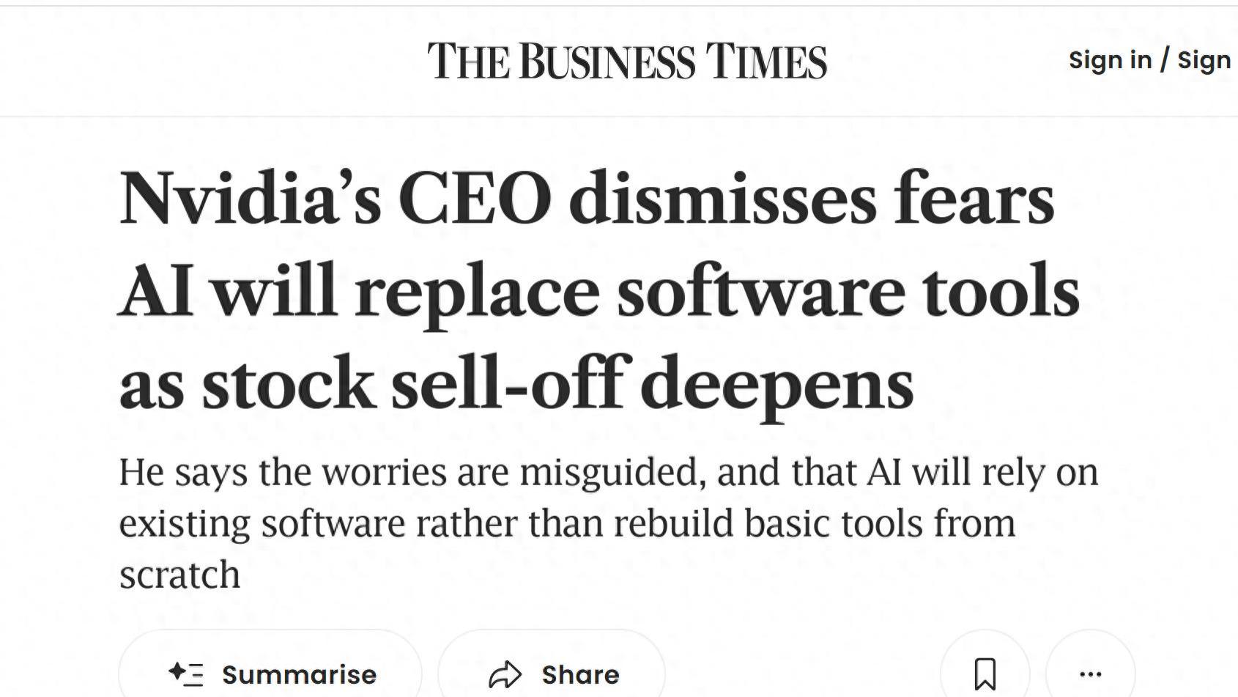Click the word "deepens" in the headline
The height and width of the screenshot is (697, 1238).
(x=776, y=384)
